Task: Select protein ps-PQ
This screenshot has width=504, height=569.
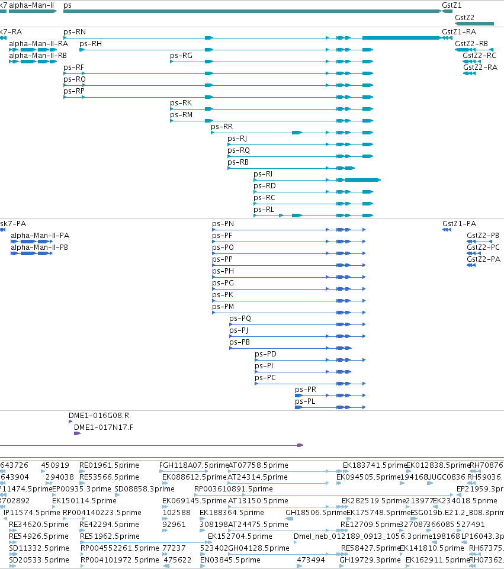Action: (240, 319)
